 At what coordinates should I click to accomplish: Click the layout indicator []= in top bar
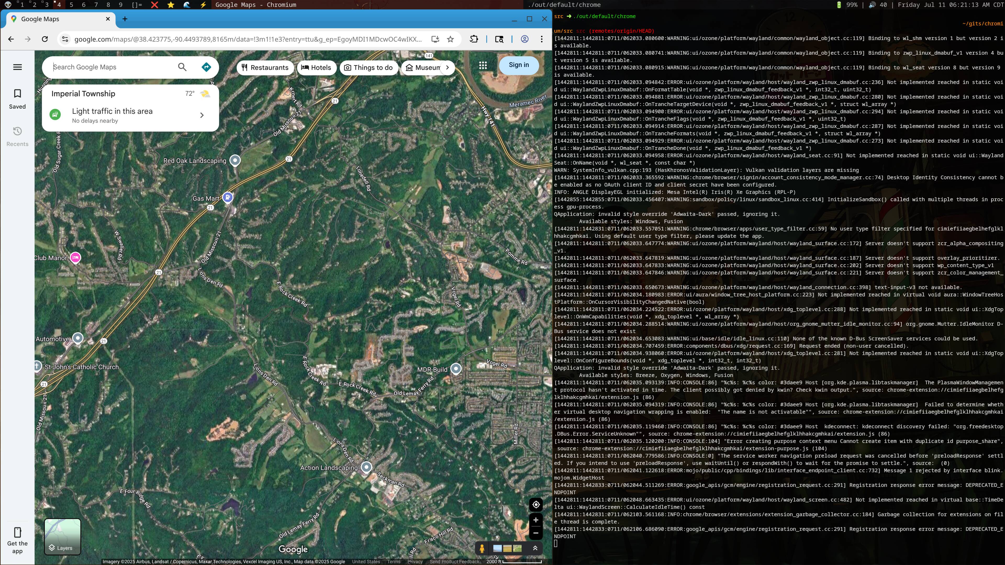[x=137, y=5]
